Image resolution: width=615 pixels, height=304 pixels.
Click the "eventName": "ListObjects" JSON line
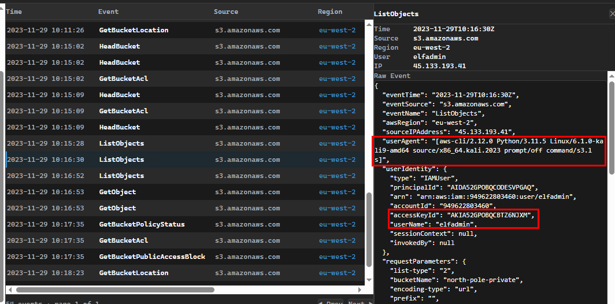435,113
